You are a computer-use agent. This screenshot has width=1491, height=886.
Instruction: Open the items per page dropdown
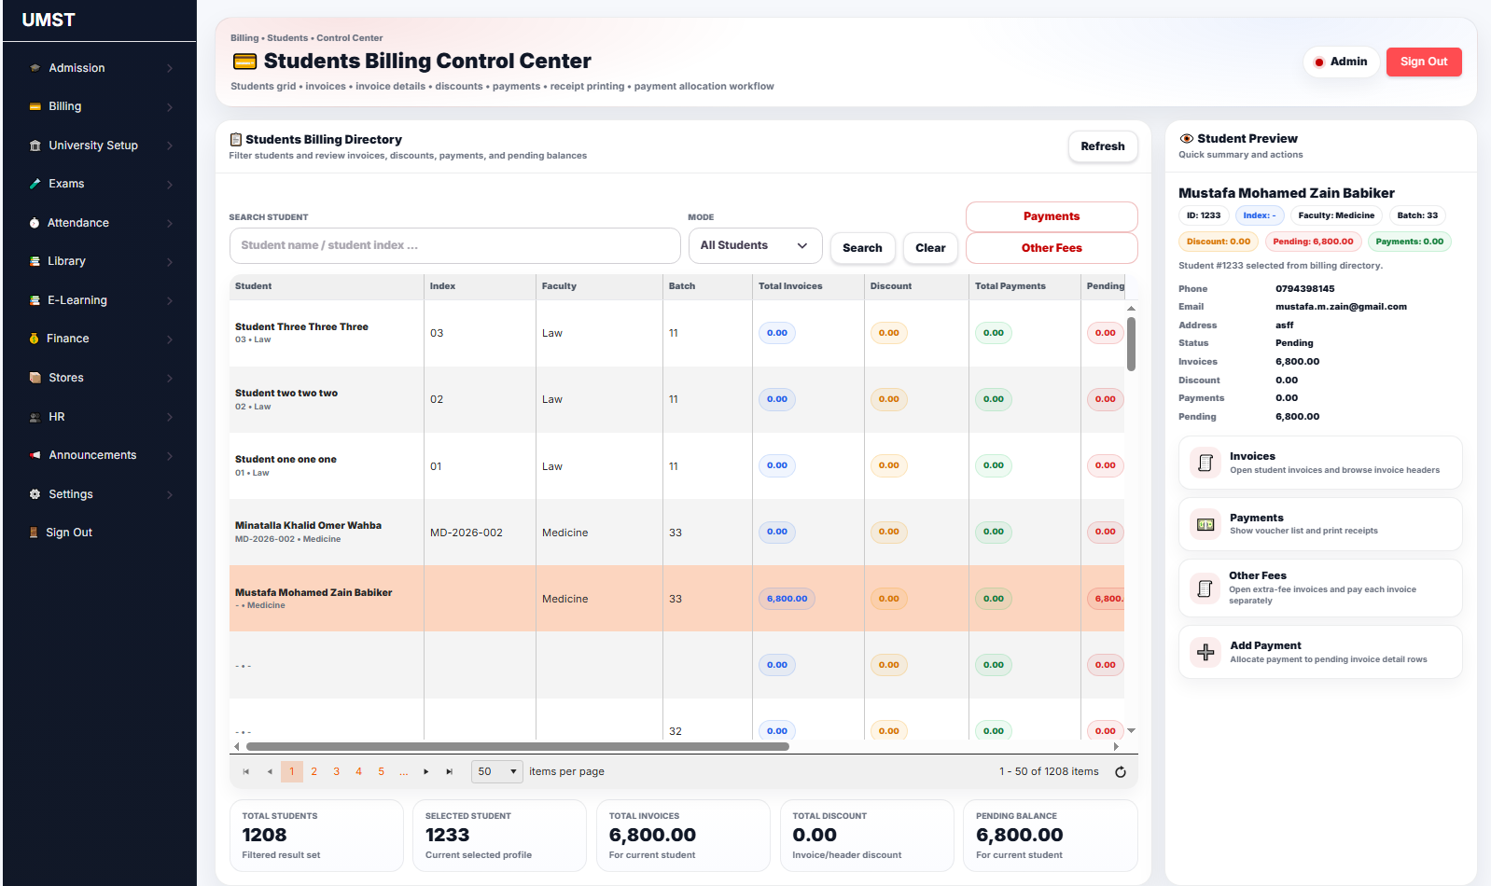497,771
